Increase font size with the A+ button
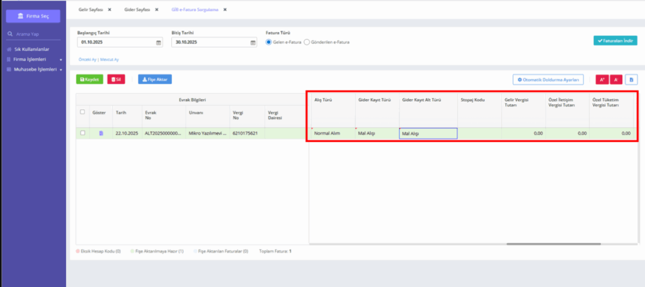The image size is (645, 287). coord(602,80)
